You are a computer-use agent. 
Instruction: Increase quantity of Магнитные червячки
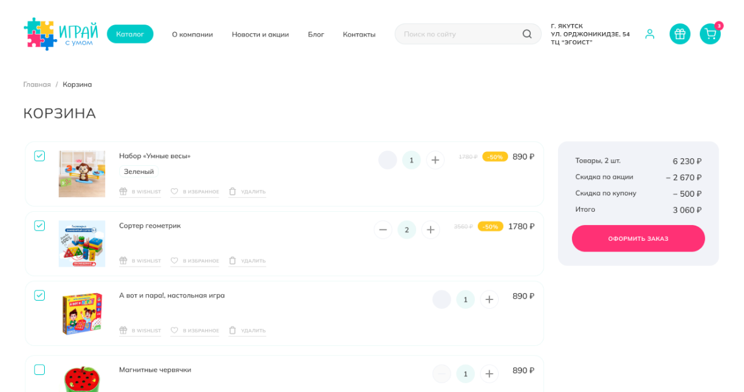pyautogui.click(x=489, y=374)
